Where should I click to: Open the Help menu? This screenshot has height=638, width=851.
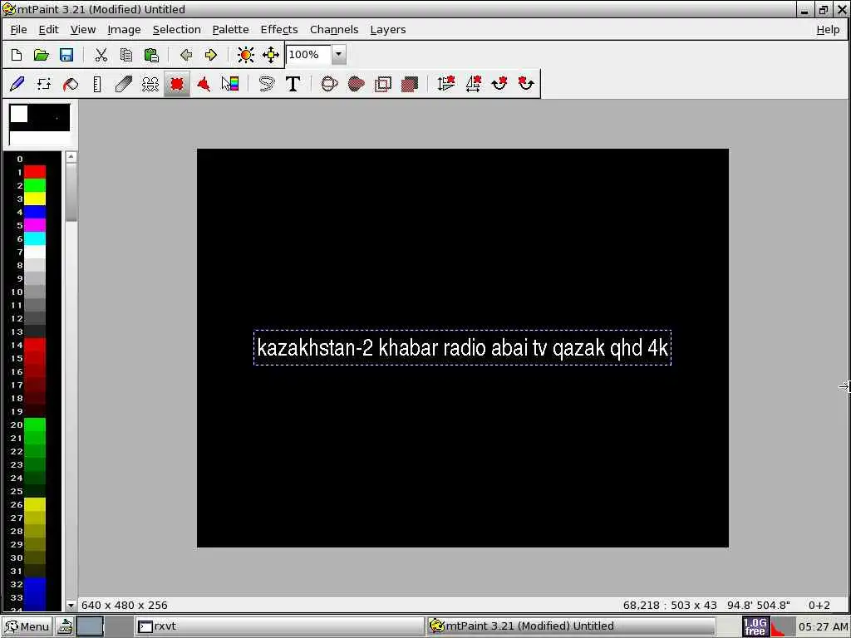click(828, 30)
